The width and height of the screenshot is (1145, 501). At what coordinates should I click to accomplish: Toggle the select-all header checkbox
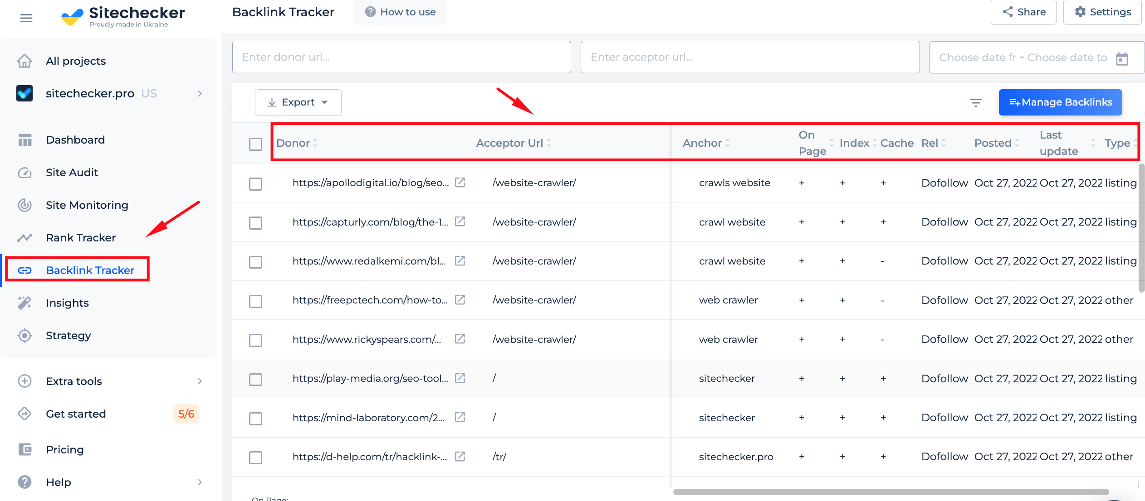click(256, 144)
